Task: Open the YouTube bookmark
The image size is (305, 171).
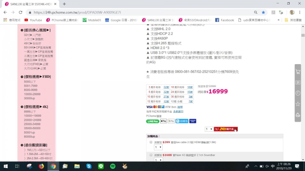Action: pos(33,20)
